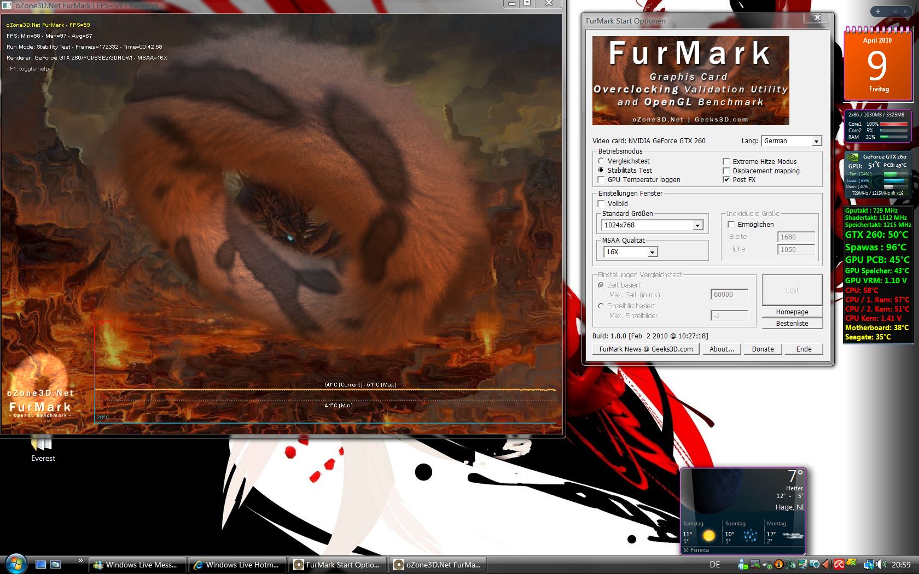Click the NVIDIA logo in the GPU gadget
Screen dimensions: 919x574
852,157
